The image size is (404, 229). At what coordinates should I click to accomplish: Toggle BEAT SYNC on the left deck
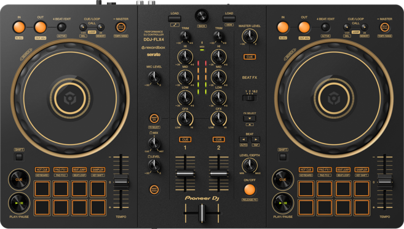(121, 27)
